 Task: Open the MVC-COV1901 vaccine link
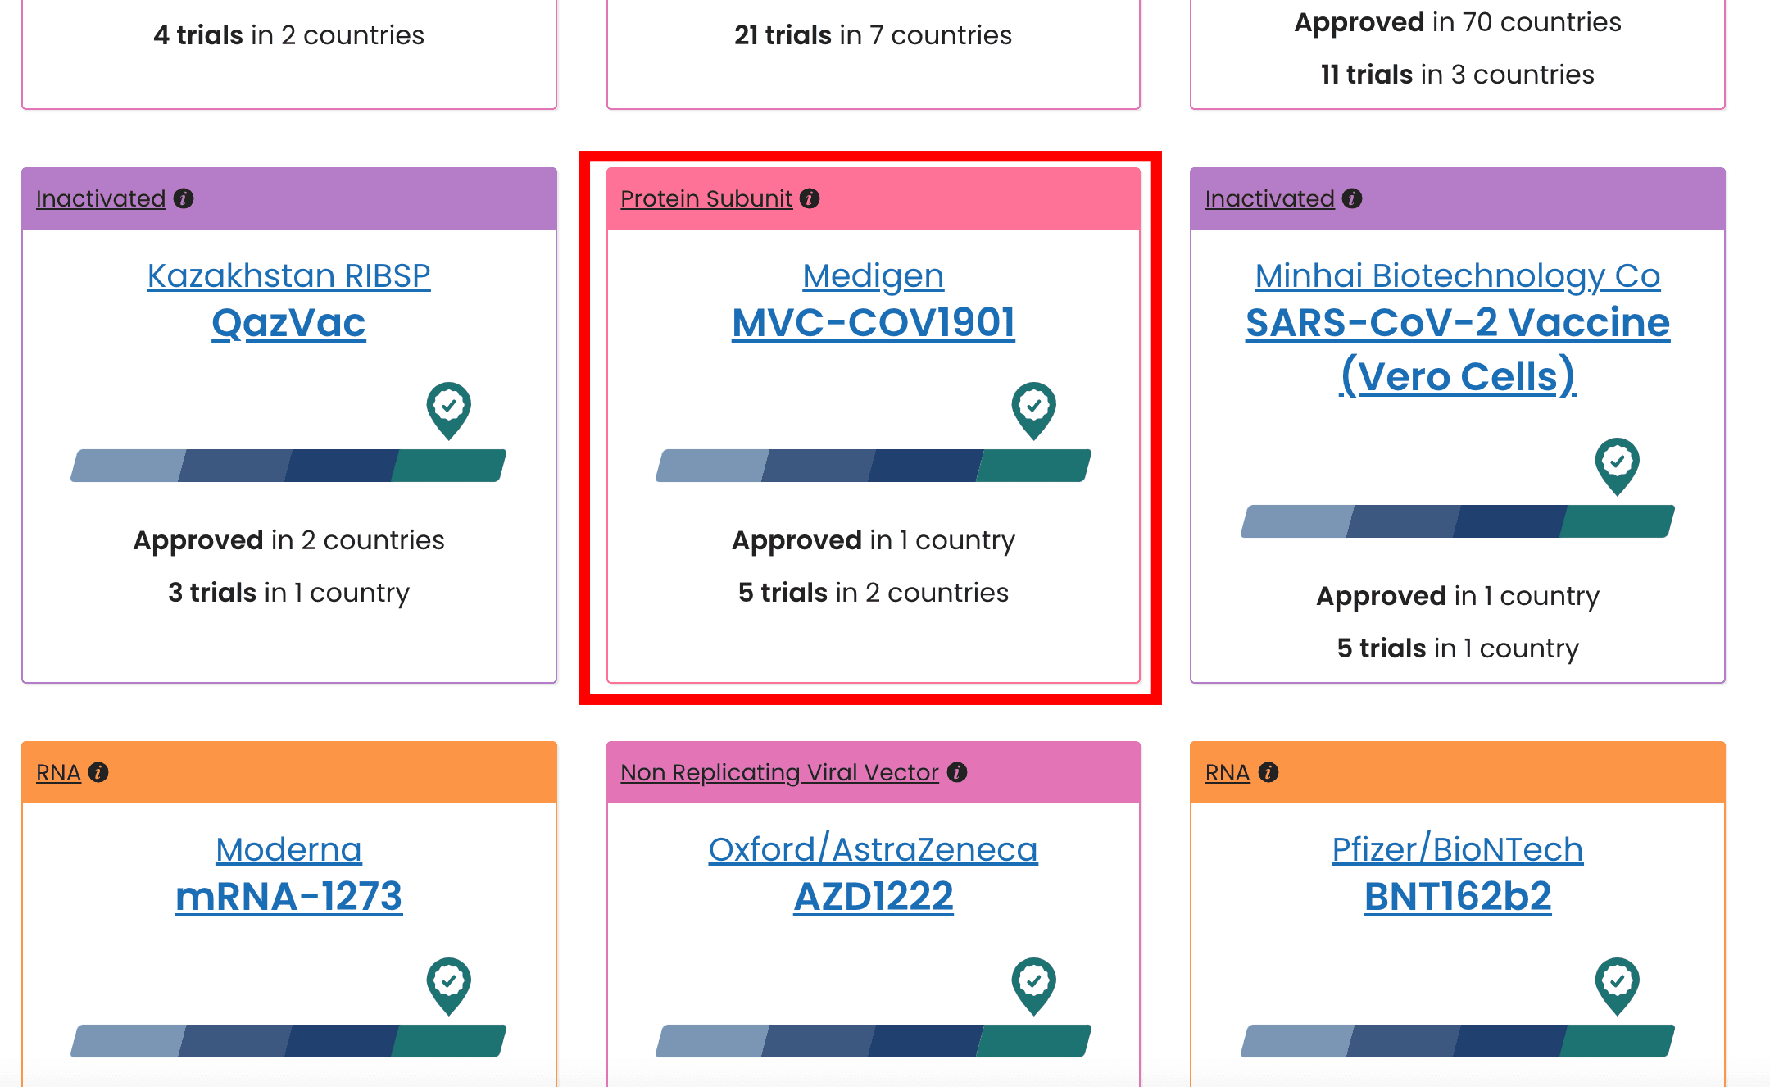(874, 323)
